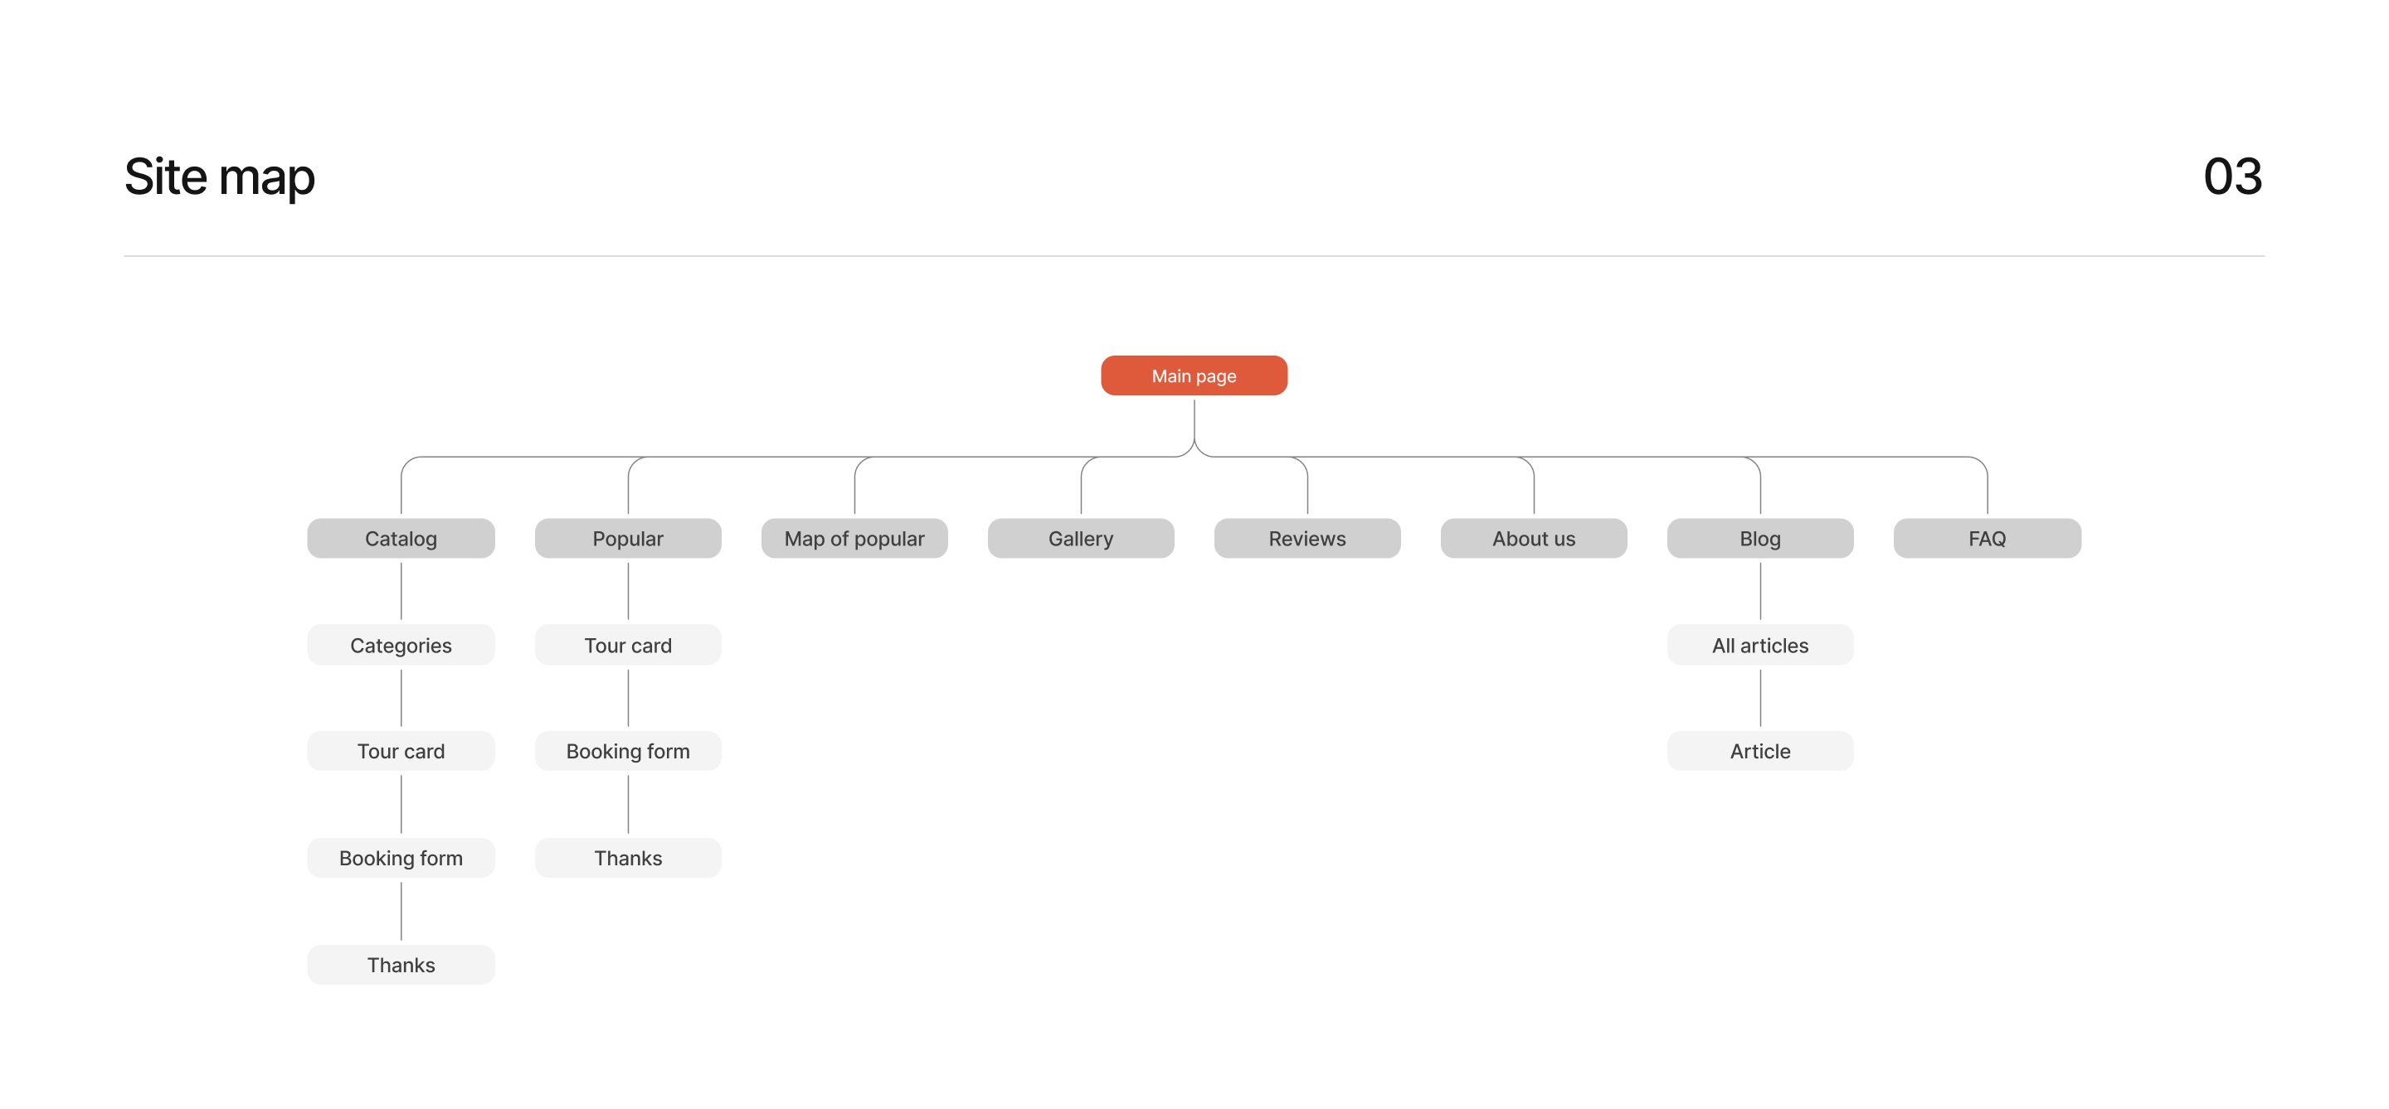The width and height of the screenshot is (2389, 1109).
Task: Click the Article node under All articles
Action: coord(1759,752)
